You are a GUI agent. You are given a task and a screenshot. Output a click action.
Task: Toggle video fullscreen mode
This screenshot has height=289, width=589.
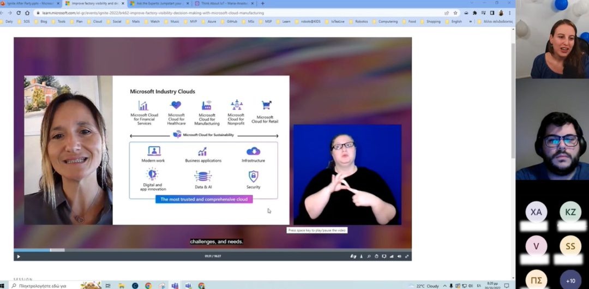[407, 256]
